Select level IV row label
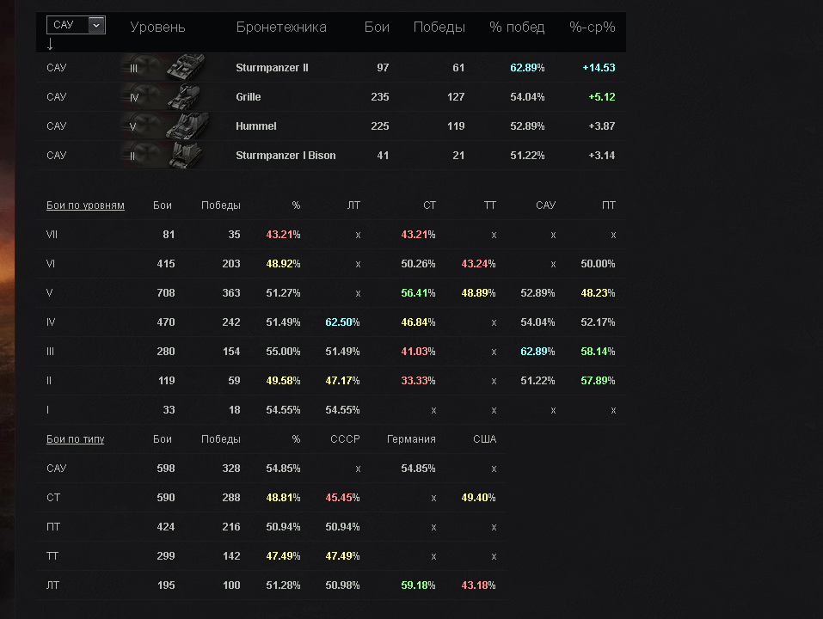 pos(51,322)
